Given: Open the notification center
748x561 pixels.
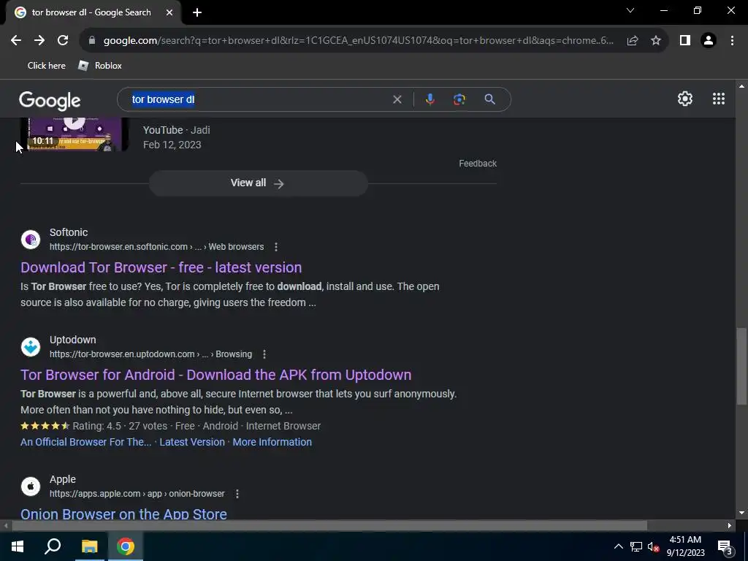Looking at the screenshot, I should pos(725,546).
